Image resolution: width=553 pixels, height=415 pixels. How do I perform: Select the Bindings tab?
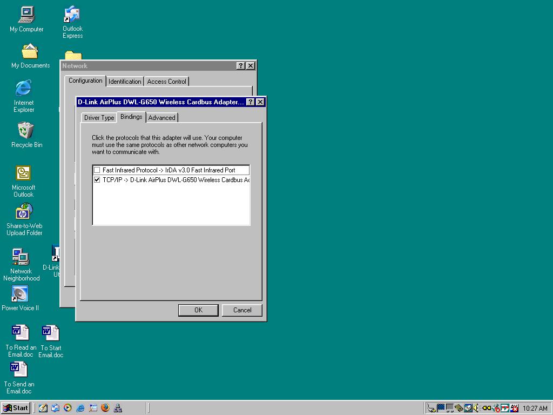coord(131,117)
